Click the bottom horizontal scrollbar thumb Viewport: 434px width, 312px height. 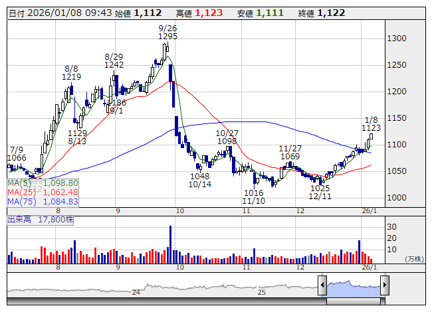[354, 301]
